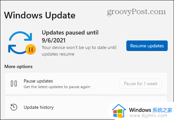The width and height of the screenshot is (174, 120).
Task: Click the More options section heading
Action: point(18,66)
